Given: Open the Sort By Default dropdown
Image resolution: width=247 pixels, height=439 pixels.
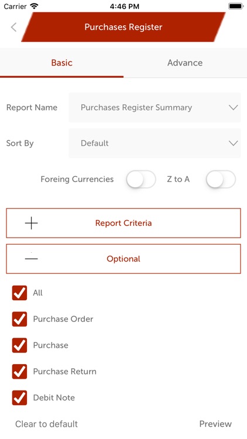Looking at the screenshot, I should coord(155,143).
